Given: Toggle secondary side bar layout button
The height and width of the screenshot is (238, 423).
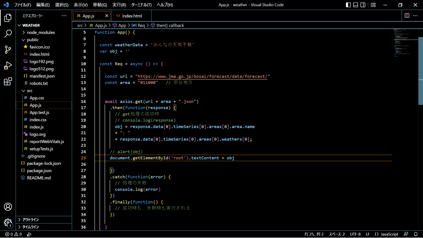Looking at the screenshot, I should point(363,5).
